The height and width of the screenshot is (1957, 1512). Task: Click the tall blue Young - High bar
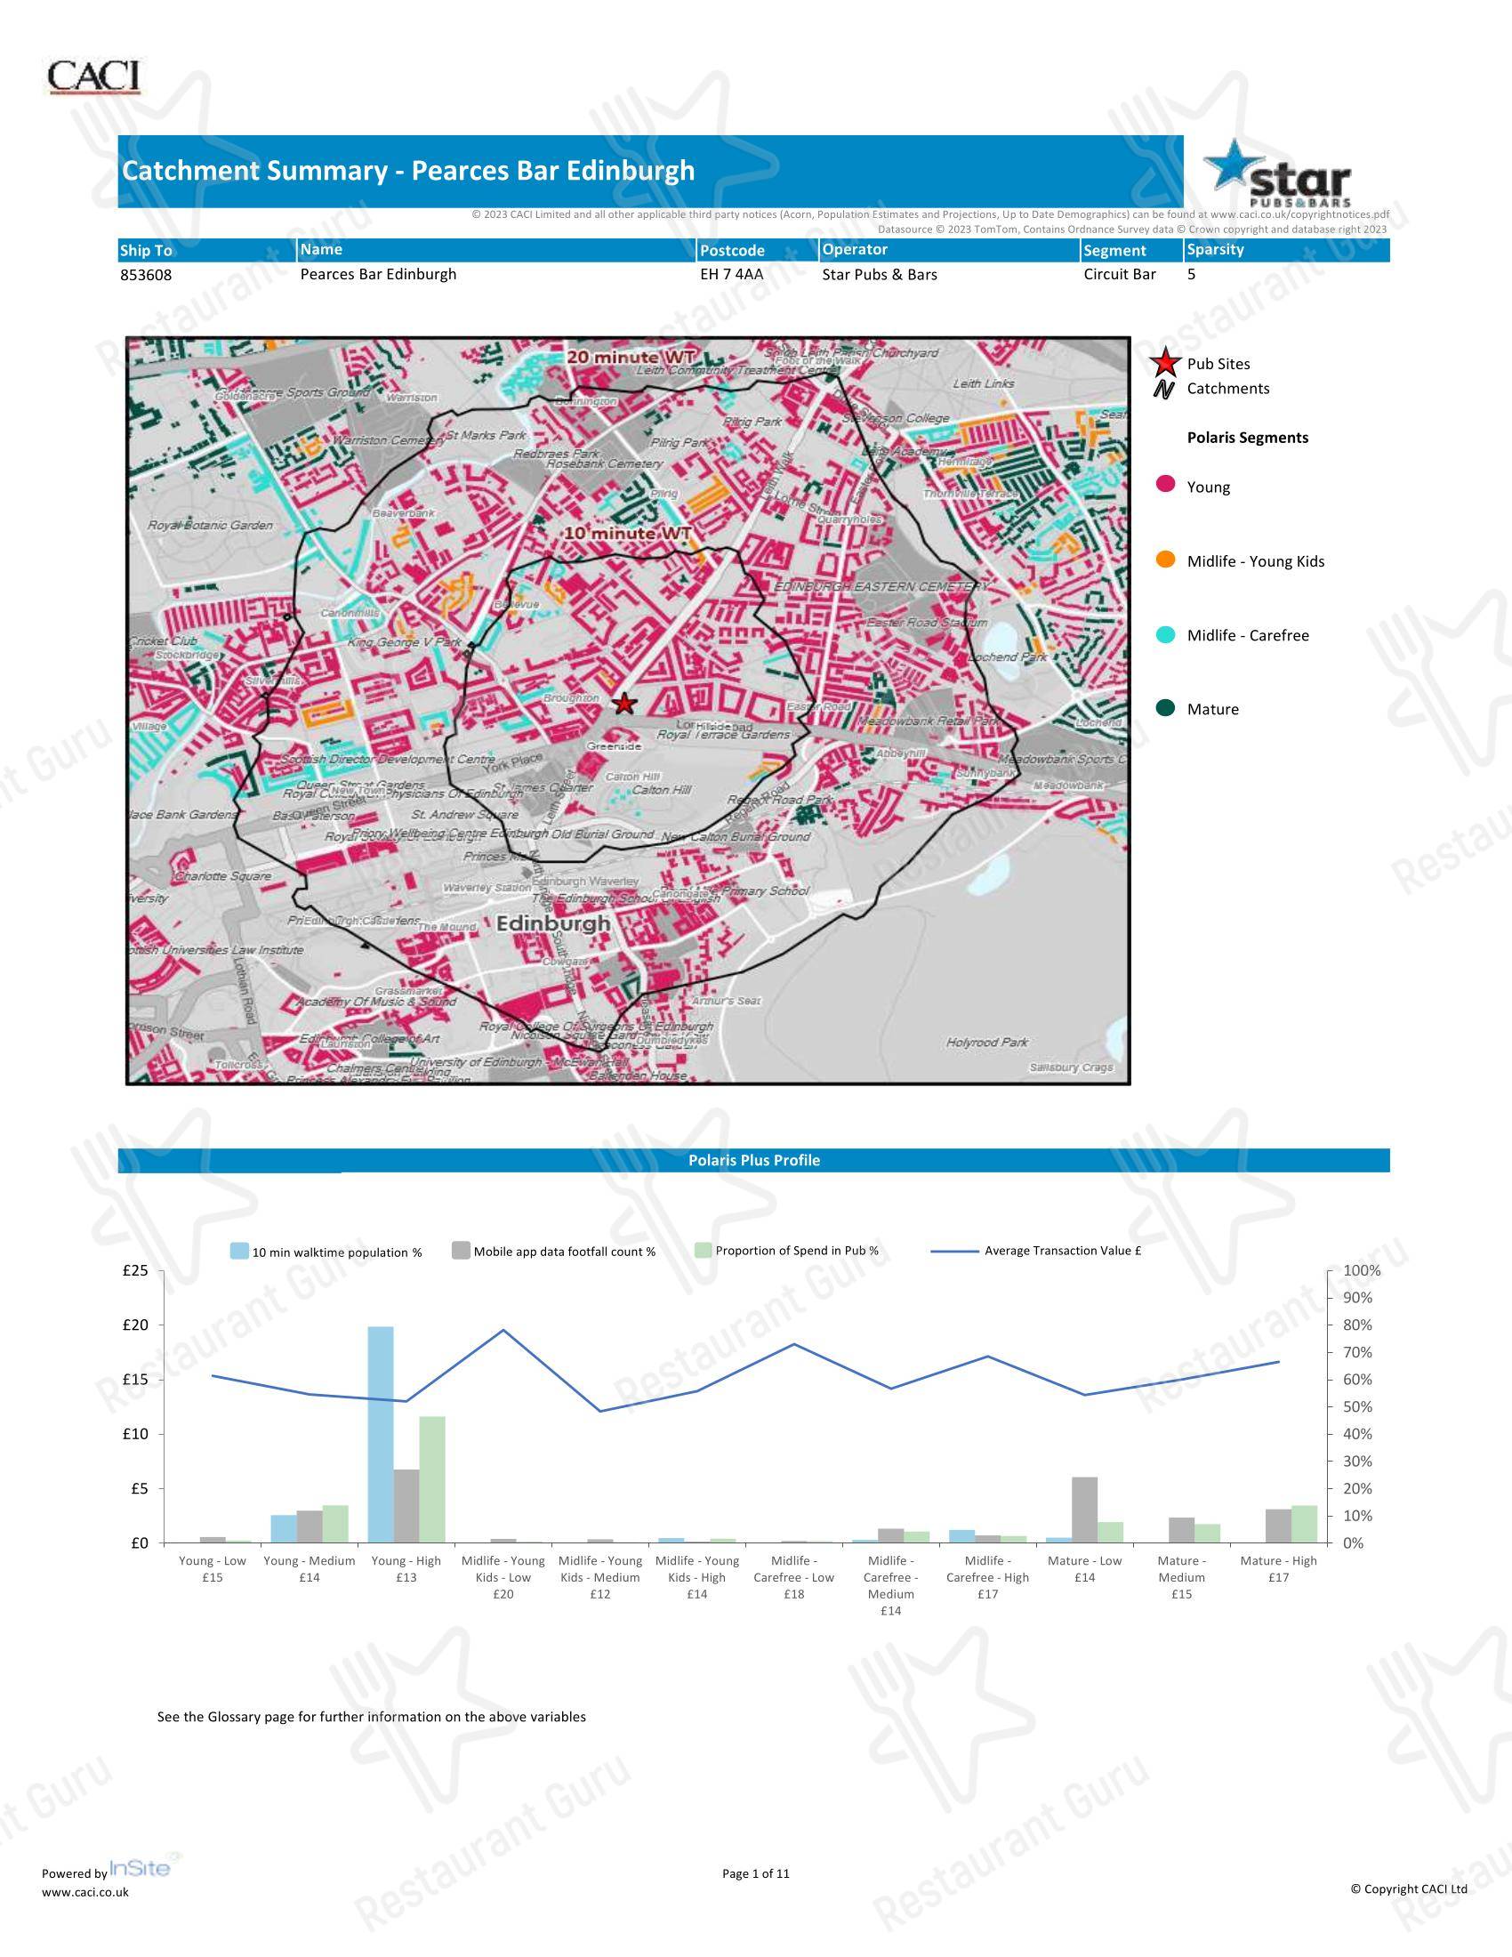[x=381, y=1435]
